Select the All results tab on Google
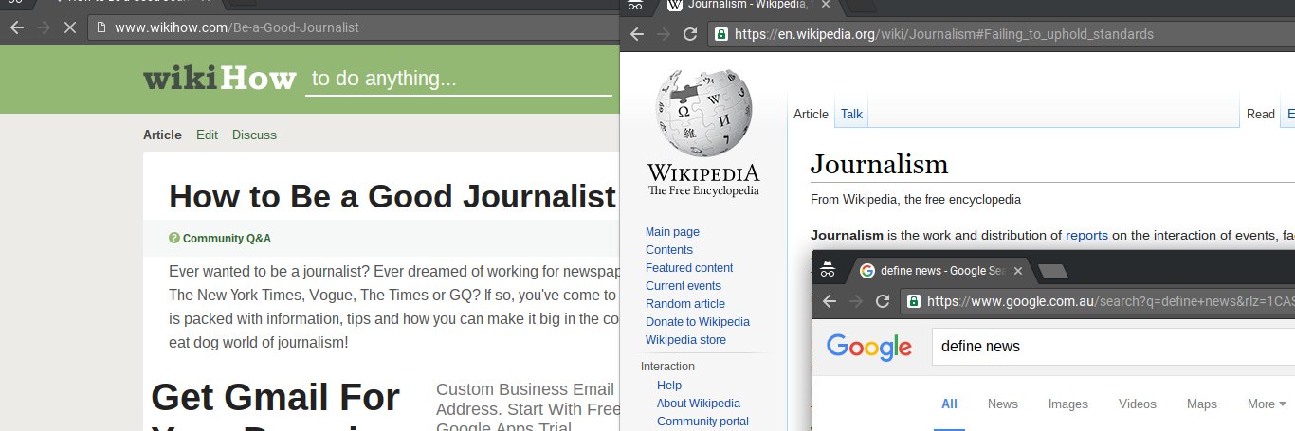Viewport: 1295px width, 431px height. [949, 404]
